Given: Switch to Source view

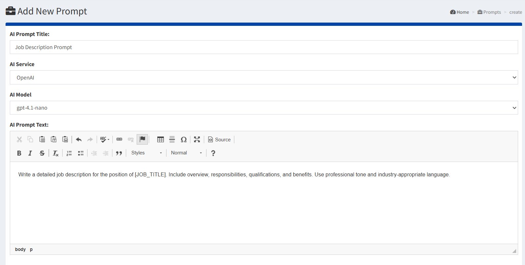Looking at the screenshot, I should pyautogui.click(x=219, y=140).
